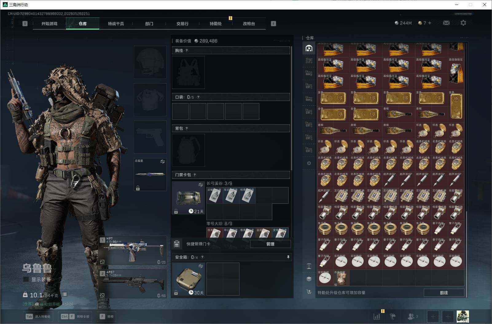Click the equipment panel scrollbar
Viewport: 492px width, 324px height.
tap(291, 108)
